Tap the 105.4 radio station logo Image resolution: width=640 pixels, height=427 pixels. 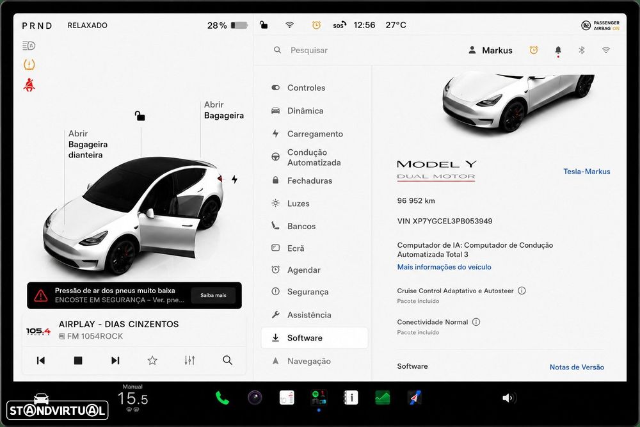click(38, 331)
